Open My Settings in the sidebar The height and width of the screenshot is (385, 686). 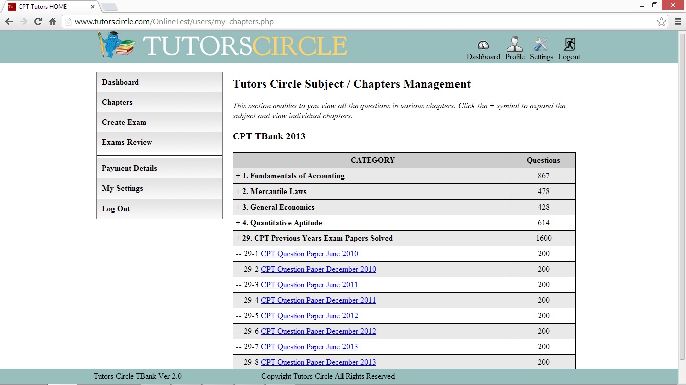[160, 188]
